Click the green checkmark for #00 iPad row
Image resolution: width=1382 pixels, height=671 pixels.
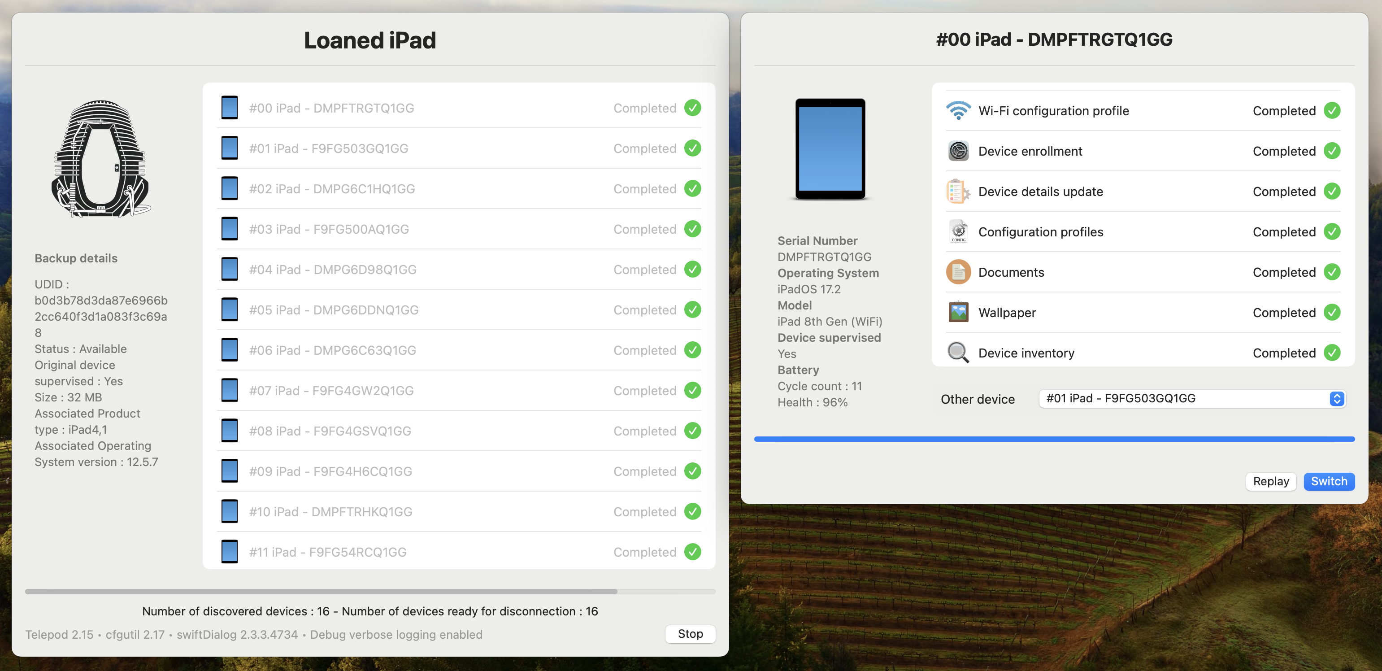point(693,108)
